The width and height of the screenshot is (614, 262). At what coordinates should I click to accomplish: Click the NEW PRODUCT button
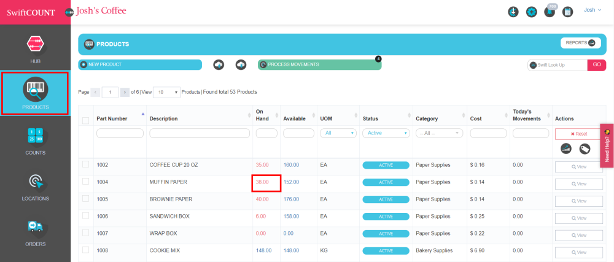click(x=140, y=64)
